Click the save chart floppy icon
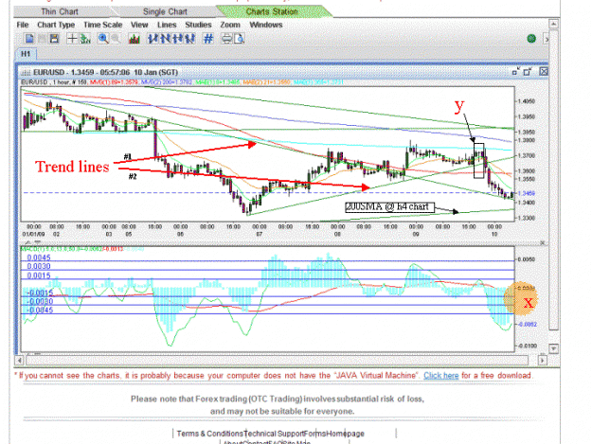 click(x=54, y=39)
